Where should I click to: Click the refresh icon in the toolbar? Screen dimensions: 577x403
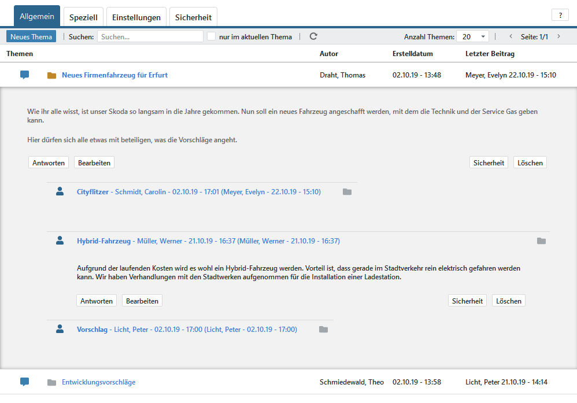[313, 36]
